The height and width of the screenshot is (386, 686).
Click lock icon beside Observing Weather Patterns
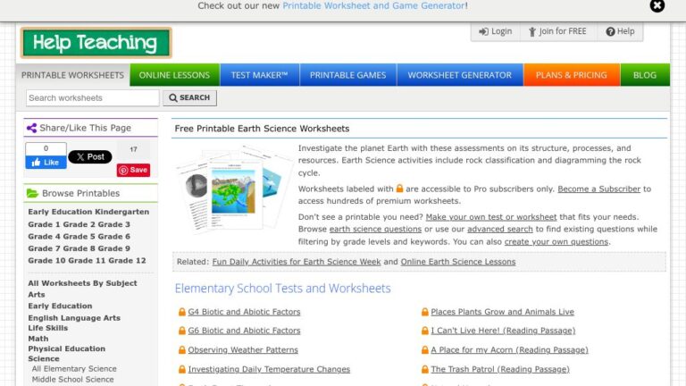pos(182,350)
